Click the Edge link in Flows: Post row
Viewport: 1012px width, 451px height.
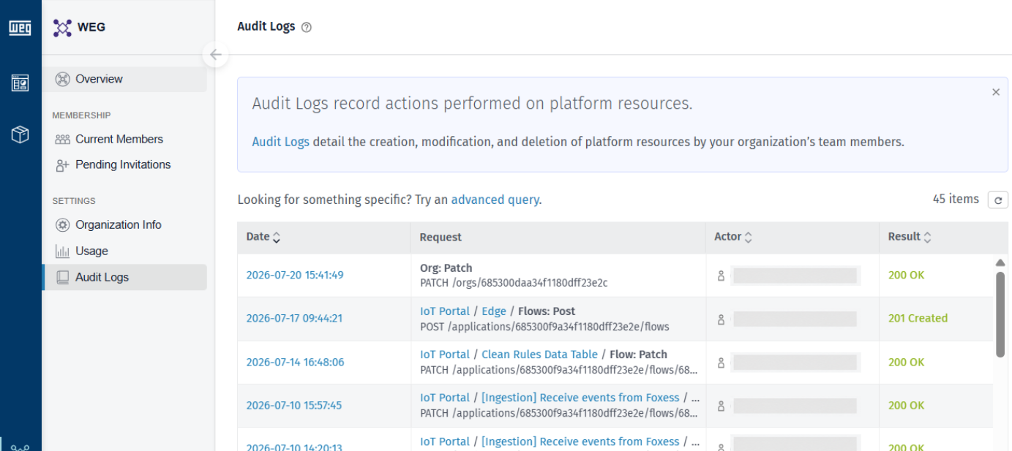[494, 311]
